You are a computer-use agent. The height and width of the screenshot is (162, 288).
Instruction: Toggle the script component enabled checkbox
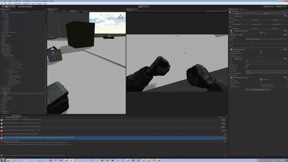[x=233, y=77]
